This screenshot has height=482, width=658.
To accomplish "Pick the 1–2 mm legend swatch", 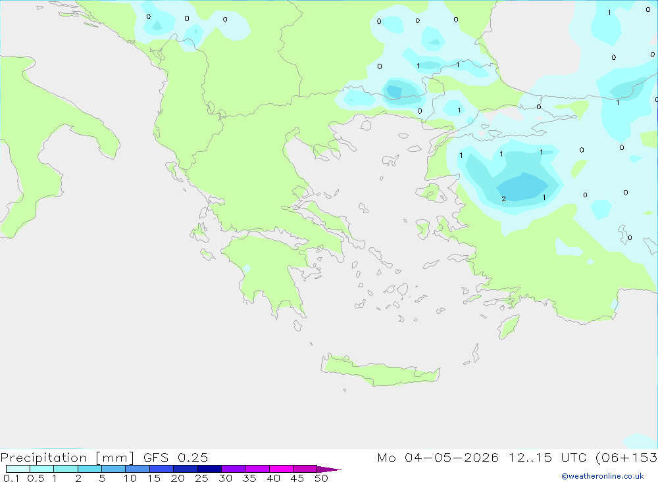I will [66, 469].
